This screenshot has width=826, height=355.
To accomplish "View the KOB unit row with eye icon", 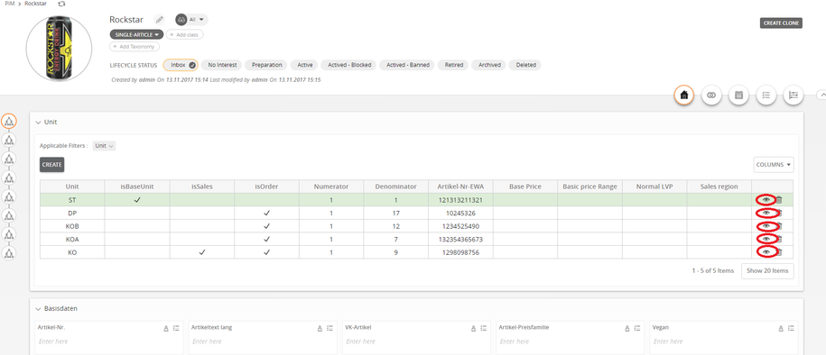I will (x=766, y=226).
